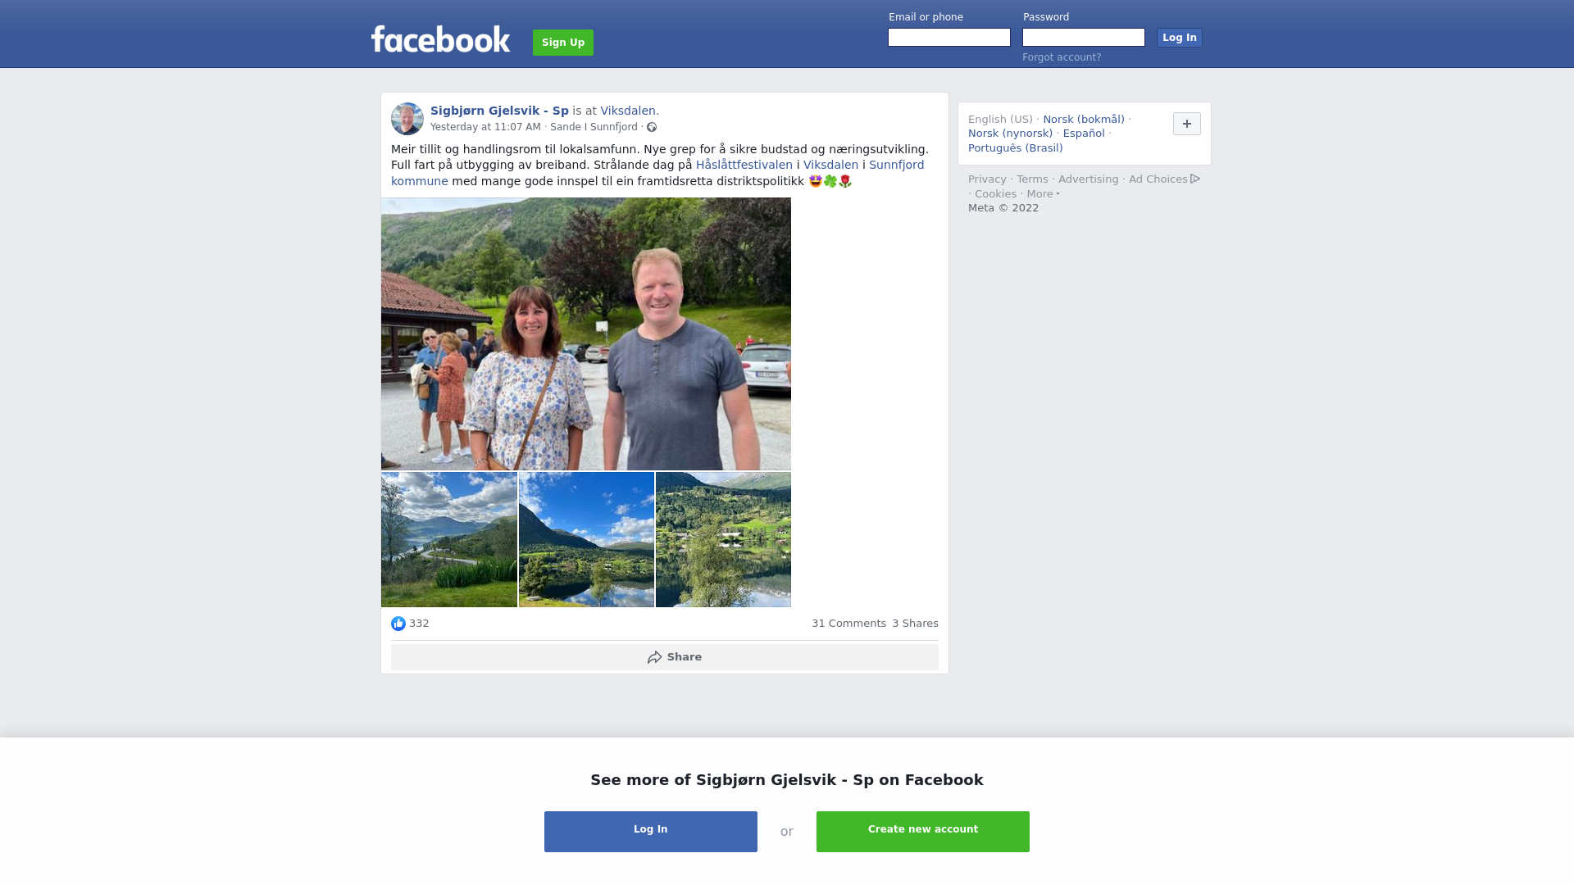Click the plus icon for more languages
Screen dimensions: 1574x885
[1187, 124]
